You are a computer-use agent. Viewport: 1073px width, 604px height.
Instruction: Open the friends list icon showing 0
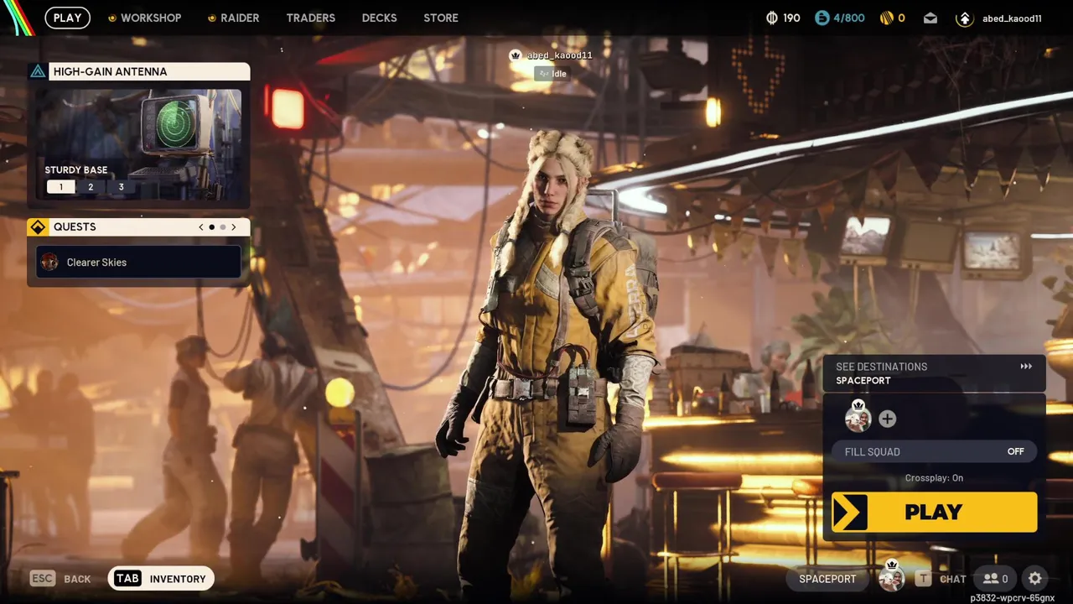[x=995, y=579]
